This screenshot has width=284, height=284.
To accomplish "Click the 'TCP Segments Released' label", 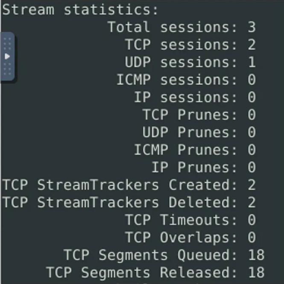I will point(141,272).
